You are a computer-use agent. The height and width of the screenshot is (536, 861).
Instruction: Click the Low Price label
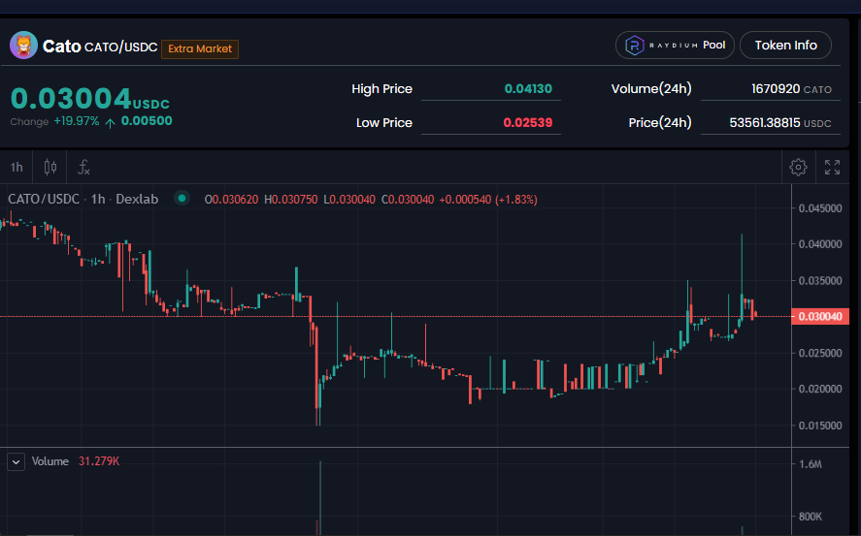click(x=383, y=123)
